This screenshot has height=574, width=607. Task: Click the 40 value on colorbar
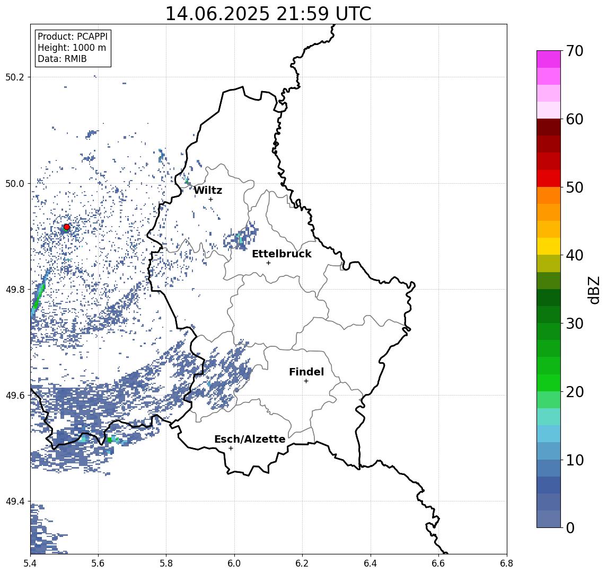(x=575, y=255)
